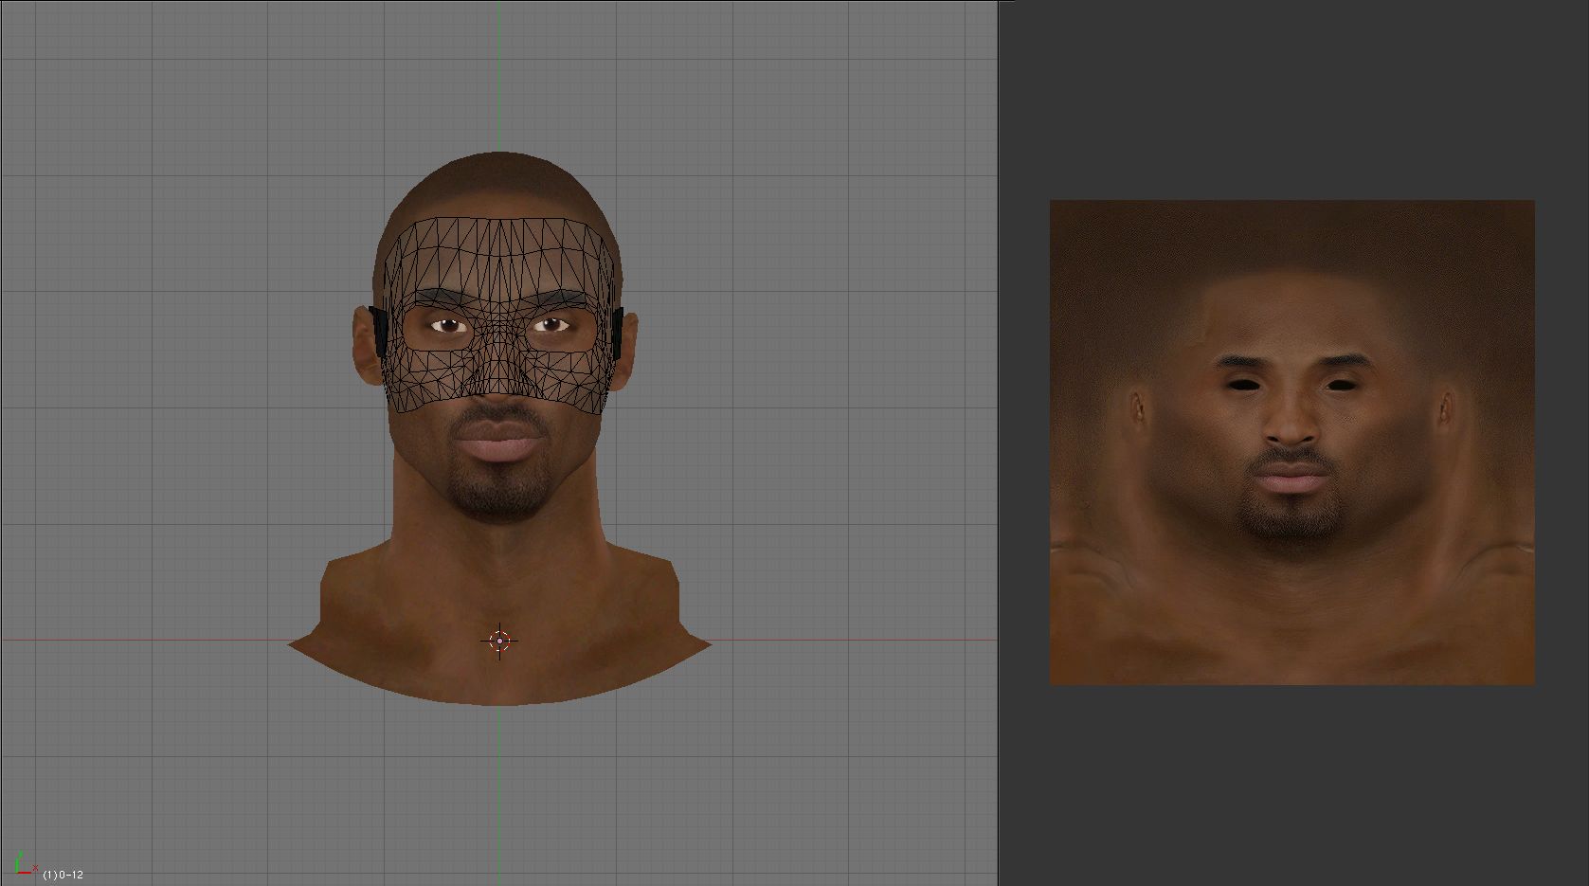The image size is (1589, 886).
Task: Click the right dark eye socket in the texture
Action: tap(1341, 385)
